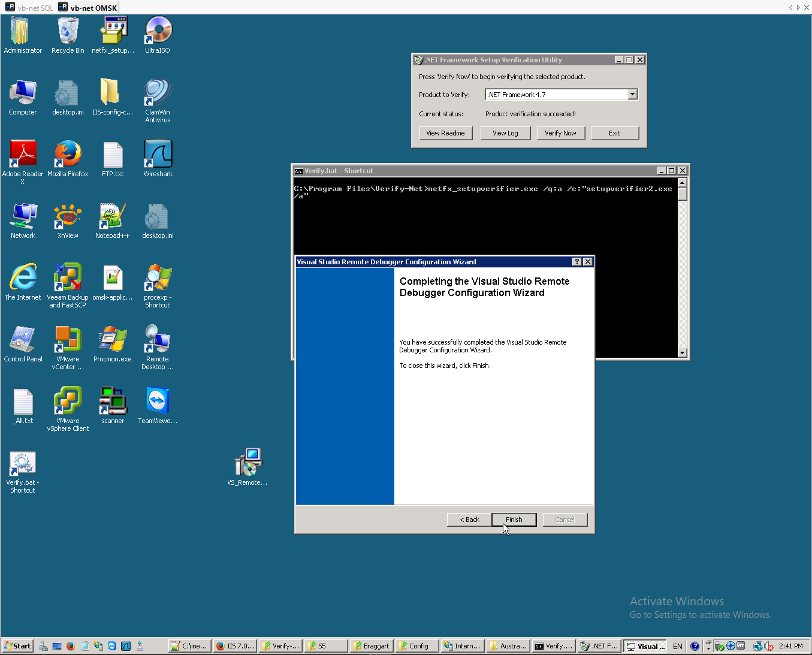Launch the Wireshark shortcut
Viewport: 812px width, 655px height.
click(x=158, y=159)
